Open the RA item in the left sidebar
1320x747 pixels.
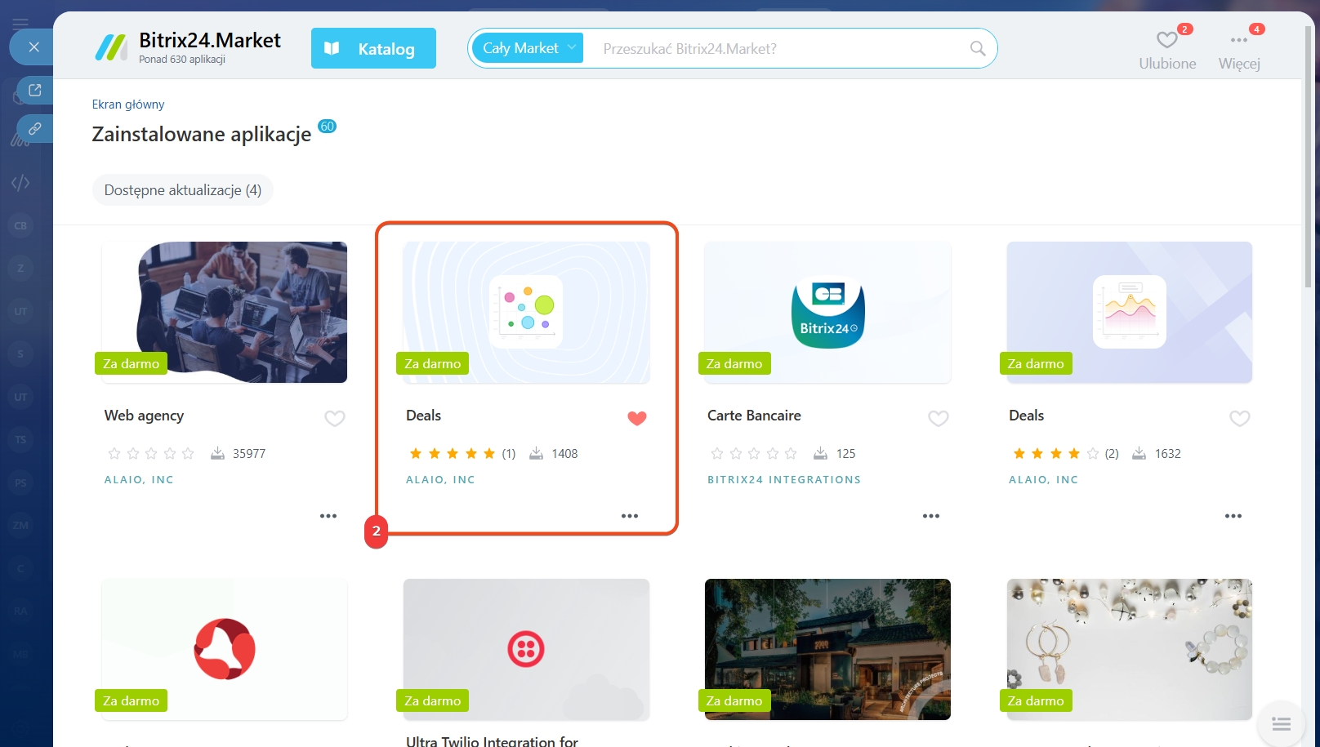(x=20, y=611)
